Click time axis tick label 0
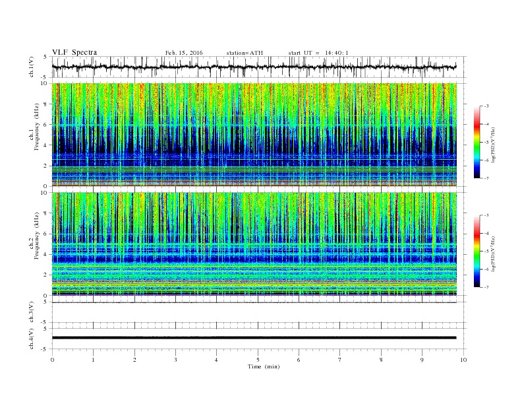 click(52, 360)
